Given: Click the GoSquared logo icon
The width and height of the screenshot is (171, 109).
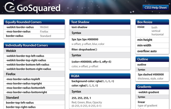Looking at the screenshot, I should [x=10, y=7].
